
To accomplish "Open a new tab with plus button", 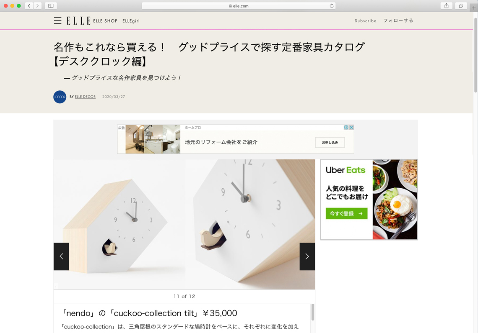I will 474,8.
